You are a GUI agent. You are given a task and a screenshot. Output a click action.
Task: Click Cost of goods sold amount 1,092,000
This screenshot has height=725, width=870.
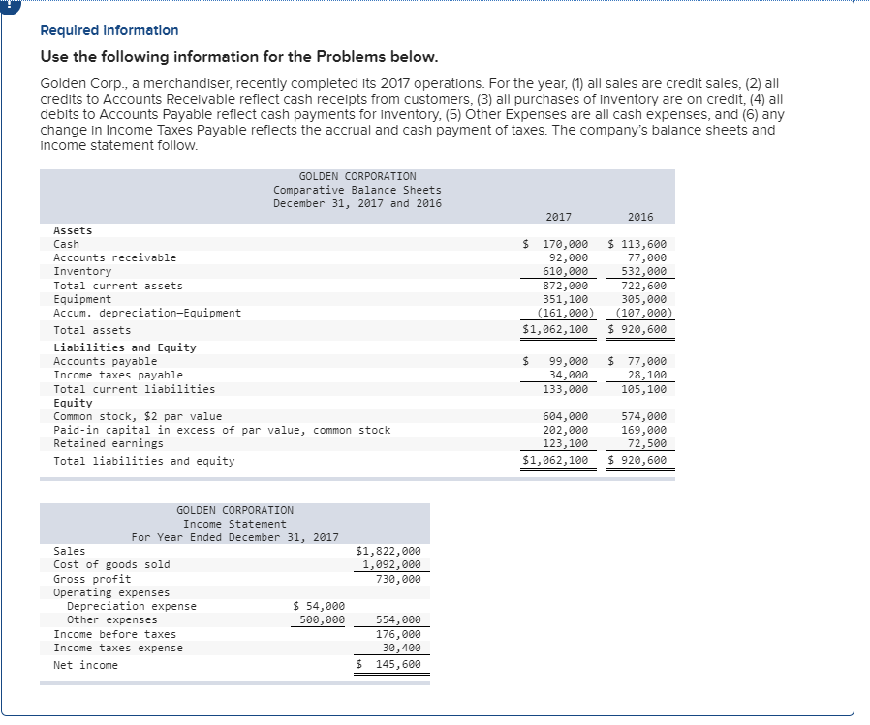[x=395, y=564]
